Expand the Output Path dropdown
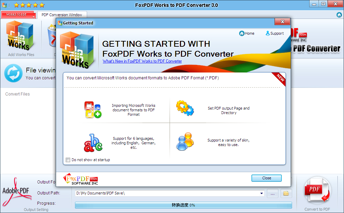Screen dimensions: 344x213 point(261,193)
